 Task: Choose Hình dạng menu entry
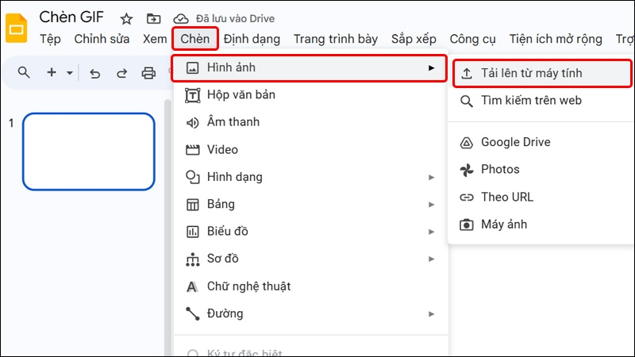click(310, 177)
